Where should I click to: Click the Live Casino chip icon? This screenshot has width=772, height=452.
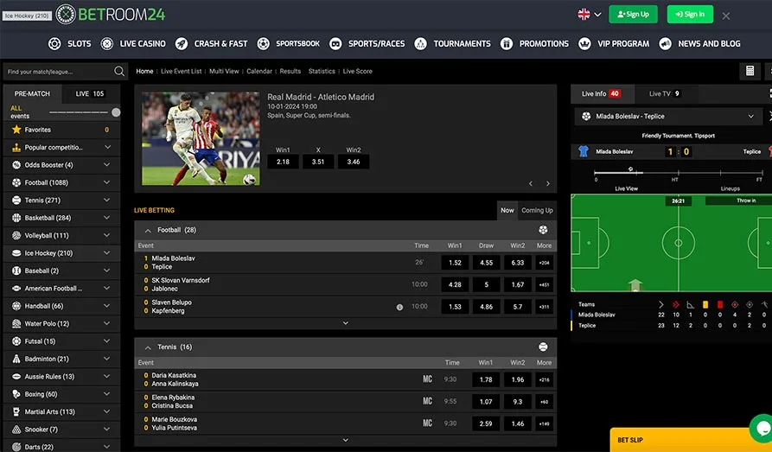tap(107, 44)
